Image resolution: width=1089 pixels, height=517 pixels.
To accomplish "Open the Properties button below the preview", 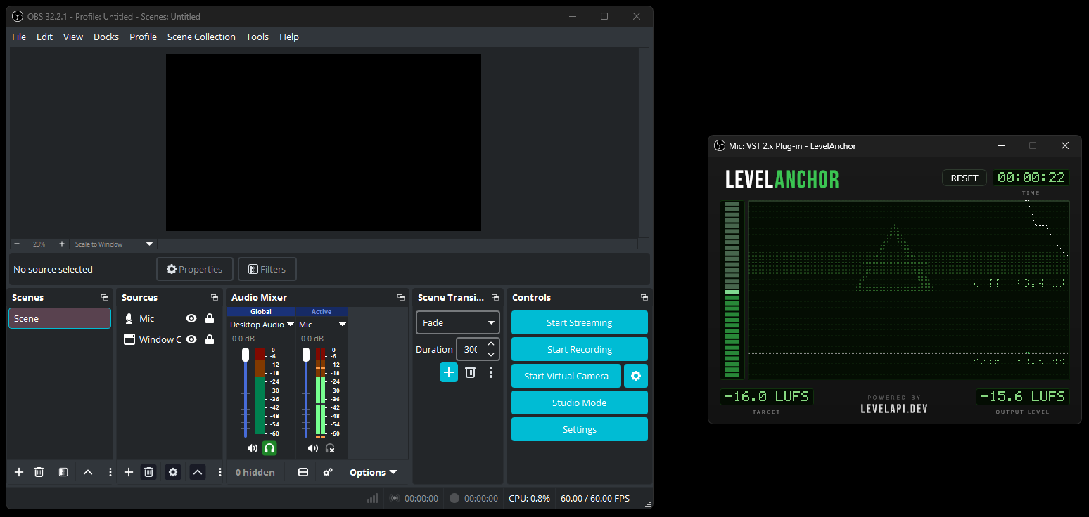I will click(x=195, y=269).
